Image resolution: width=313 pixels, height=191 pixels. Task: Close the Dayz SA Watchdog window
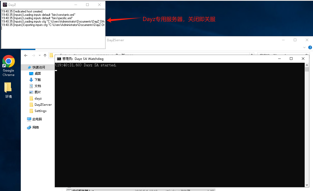pos(303,59)
